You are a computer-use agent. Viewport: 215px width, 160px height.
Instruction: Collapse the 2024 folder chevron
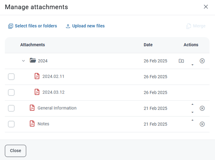(23, 61)
